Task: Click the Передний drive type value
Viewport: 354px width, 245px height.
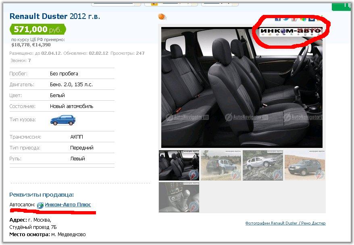Action: [x=82, y=148]
